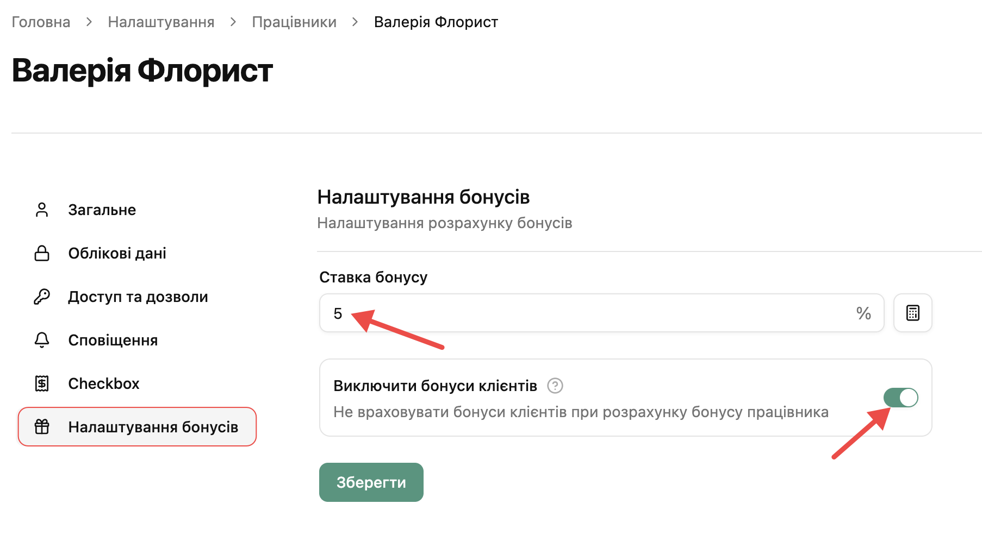This screenshot has height=554, width=982.
Task: Click the key icon for Доступ та дозволи
Action: tap(42, 297)
